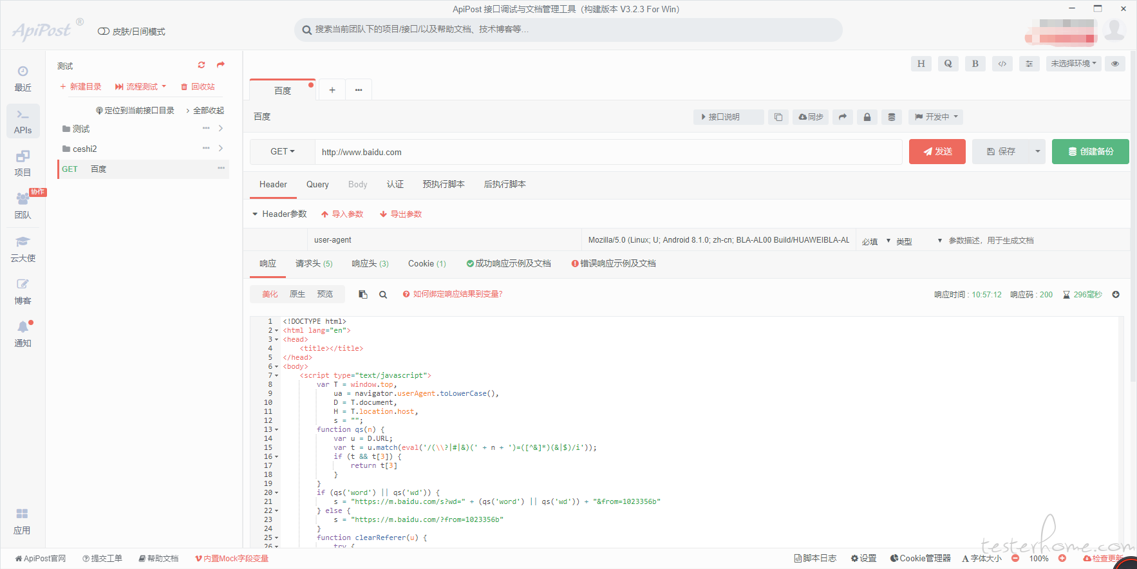Click 导入参数 import parameters
This screenshot has height=569, width=1137.
coord(343,214)
